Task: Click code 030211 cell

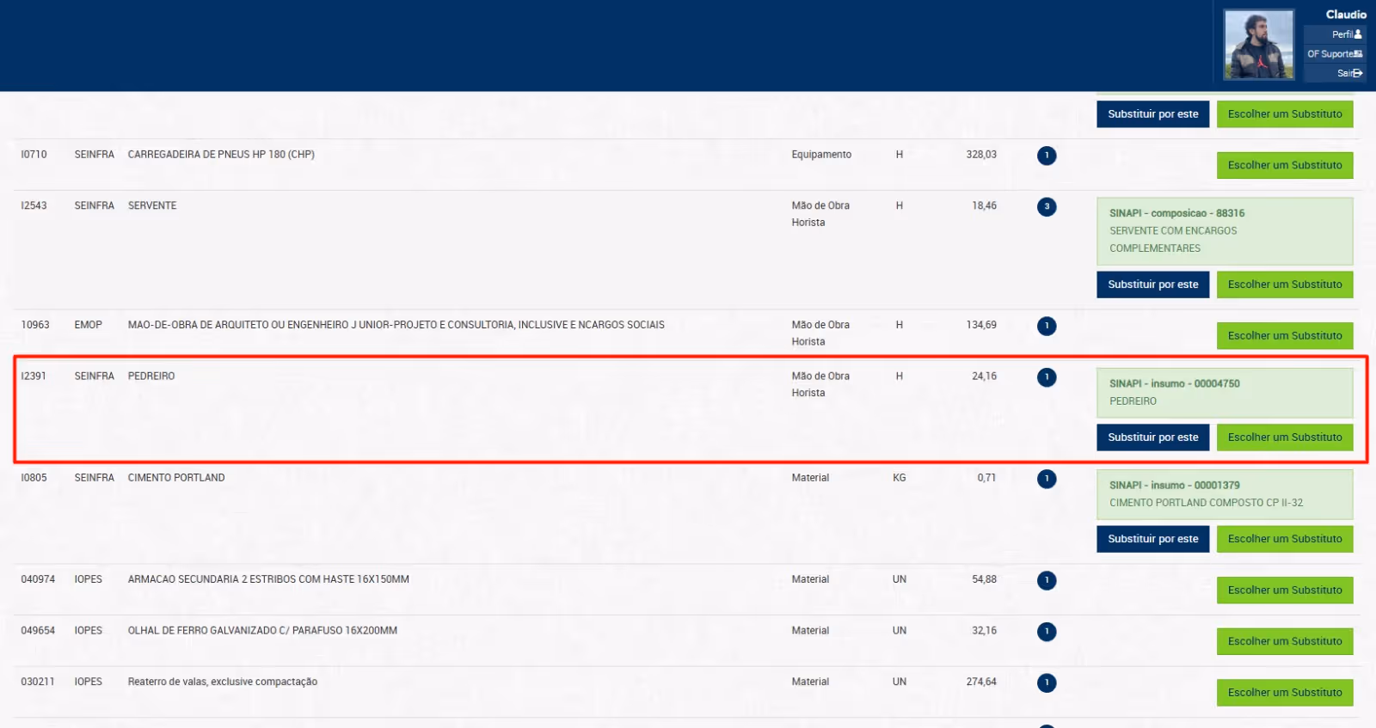Action: point(38,682)
